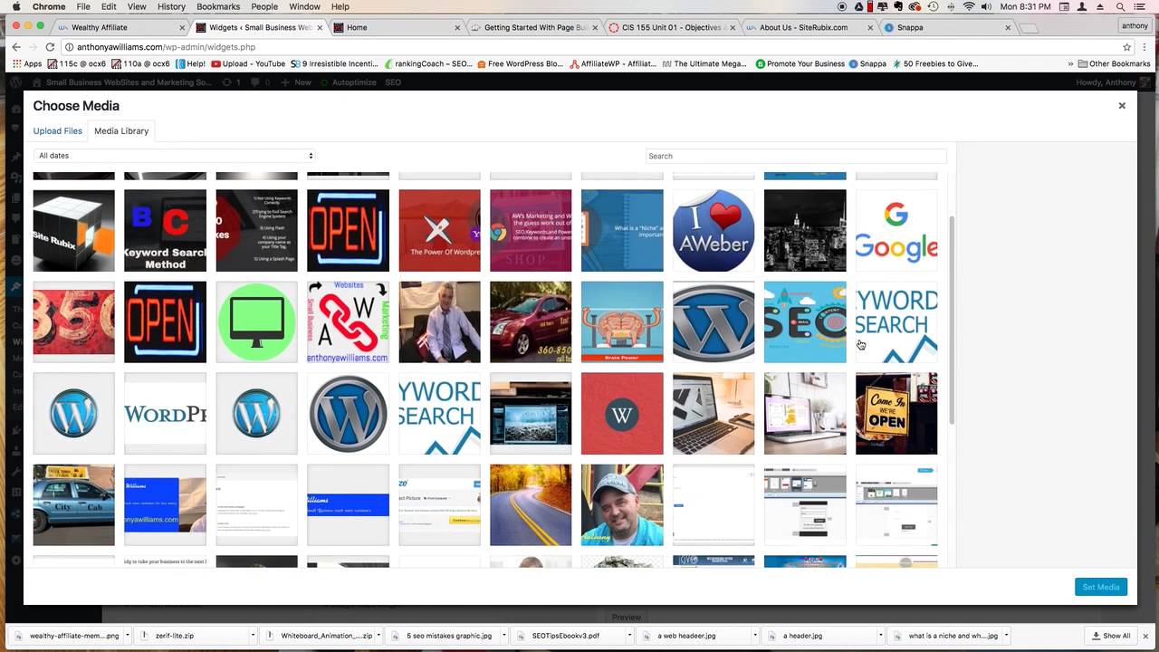Pick the Brain Power image
The height and width of the screenshot is (652, 1159).
622,321
